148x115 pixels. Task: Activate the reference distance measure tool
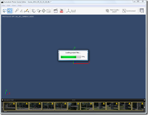click(x=27, y=11)
